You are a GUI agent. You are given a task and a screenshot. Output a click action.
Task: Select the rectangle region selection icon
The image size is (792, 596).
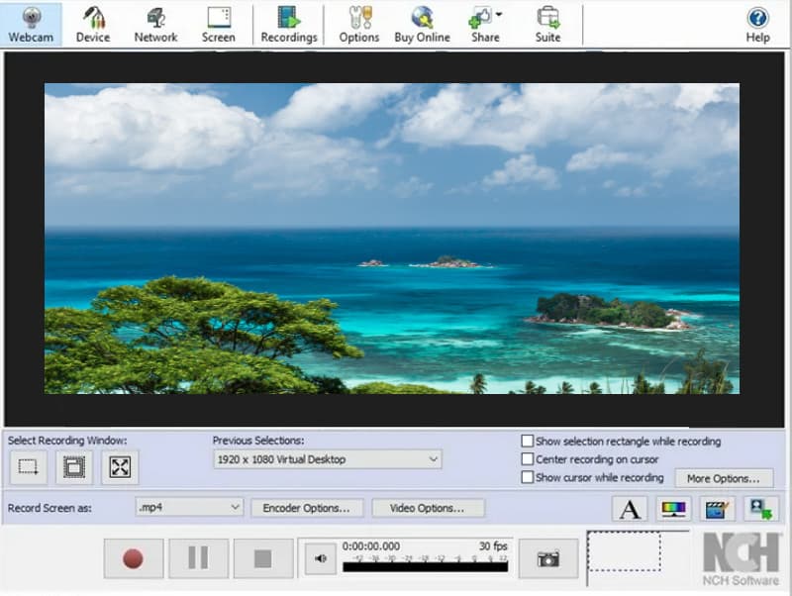pos(29,467)
